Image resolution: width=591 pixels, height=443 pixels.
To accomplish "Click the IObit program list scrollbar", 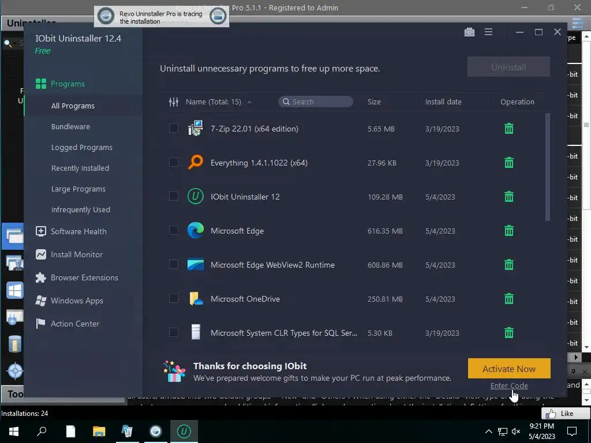I will click(x=548, y=167).
